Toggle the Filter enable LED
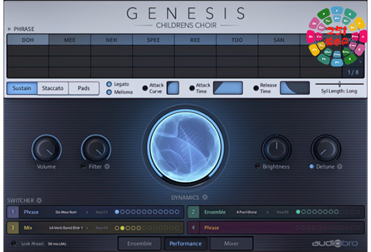Screen dimensions: 371x252 83,166
